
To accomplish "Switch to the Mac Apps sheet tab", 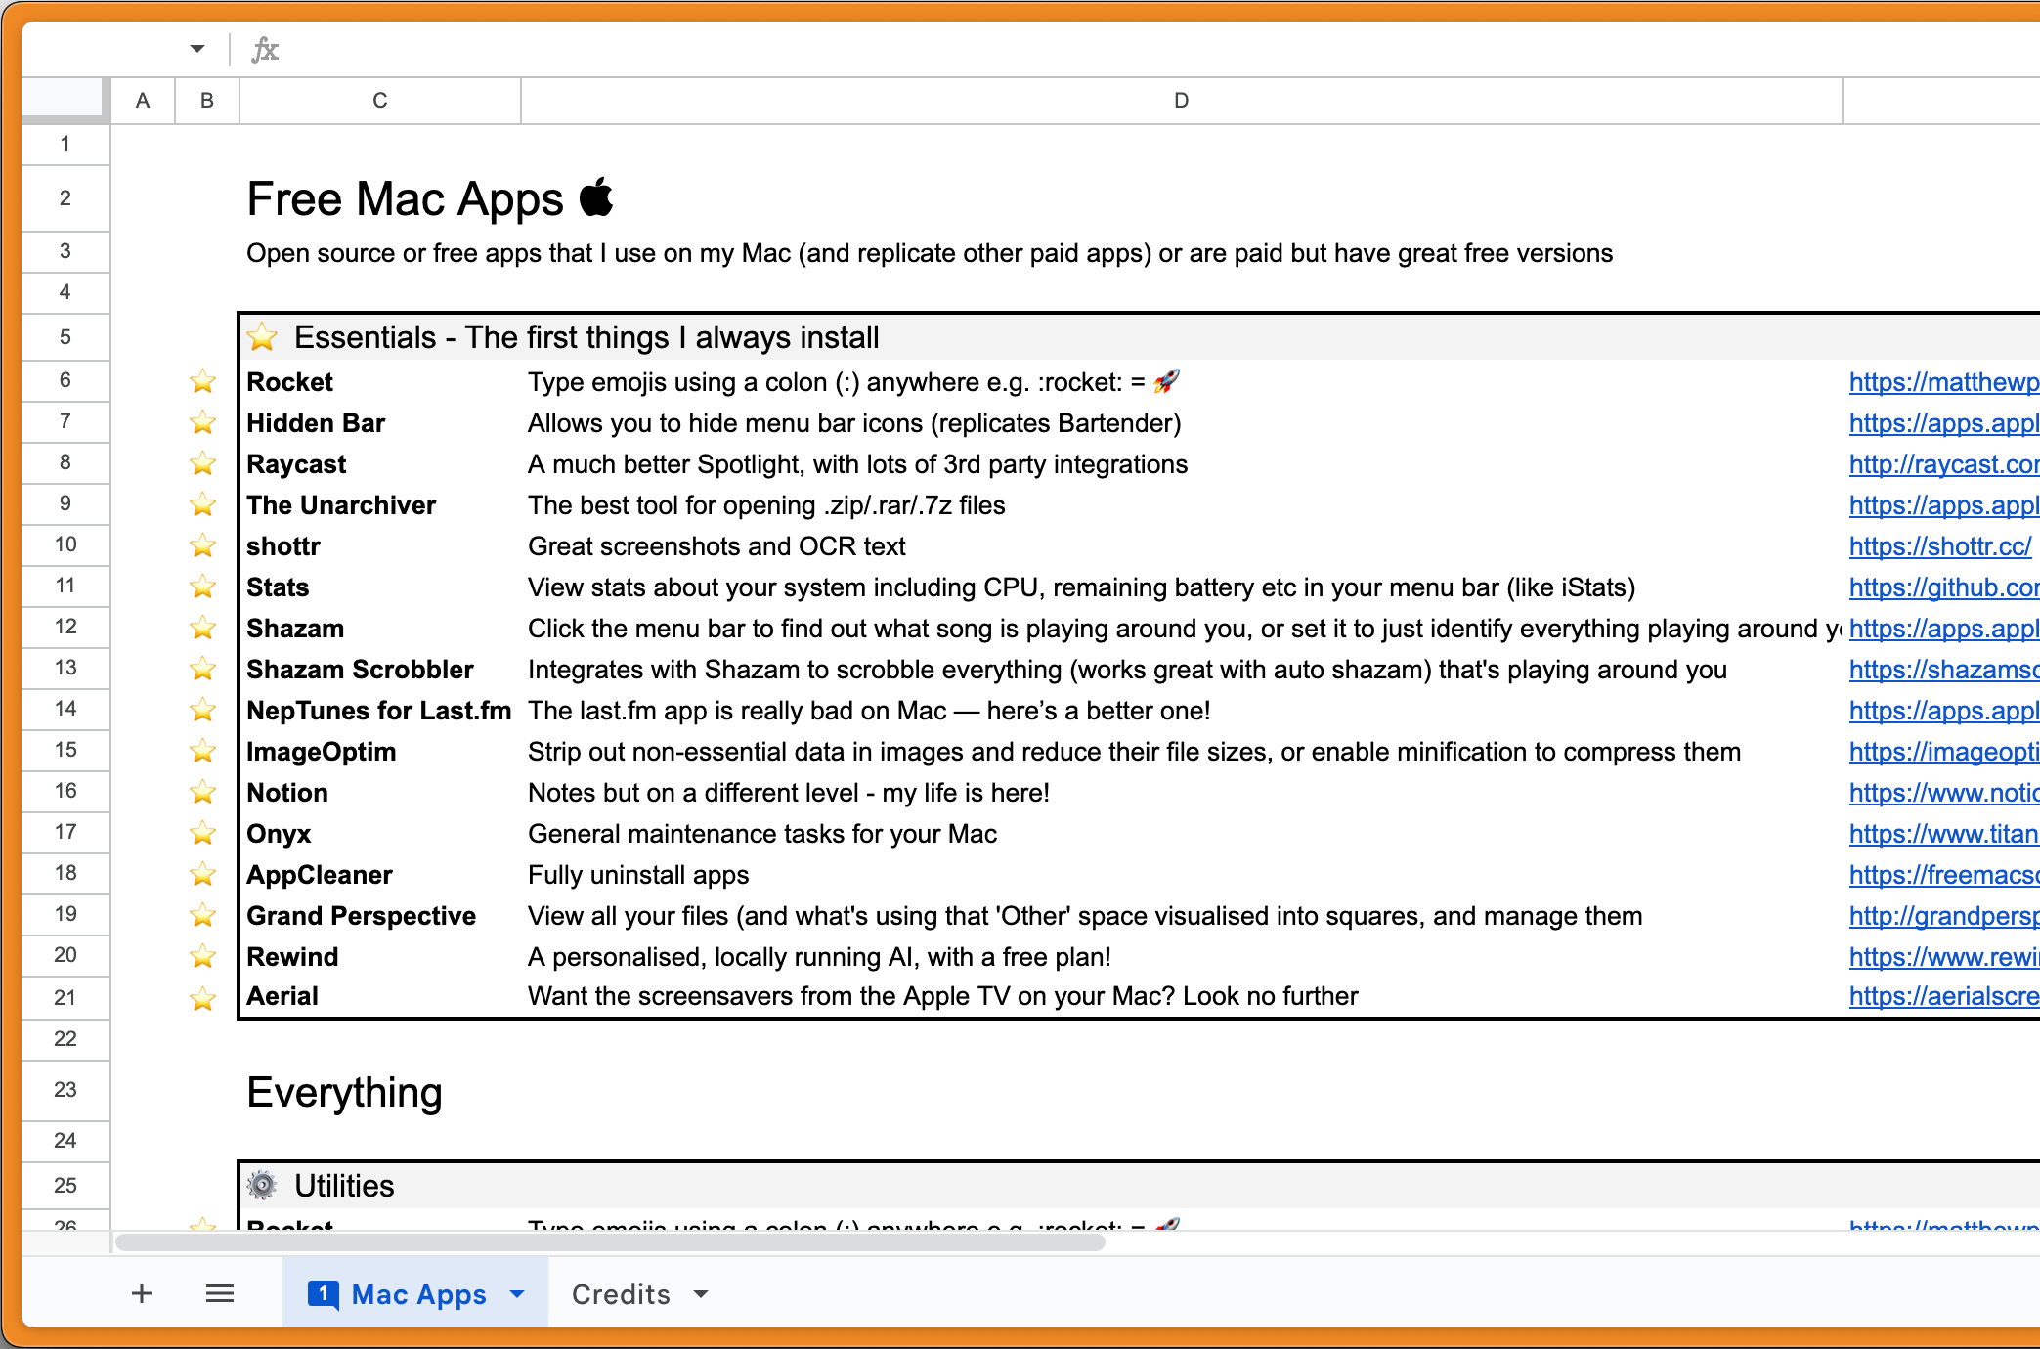I will click(x=417, y=1293).
